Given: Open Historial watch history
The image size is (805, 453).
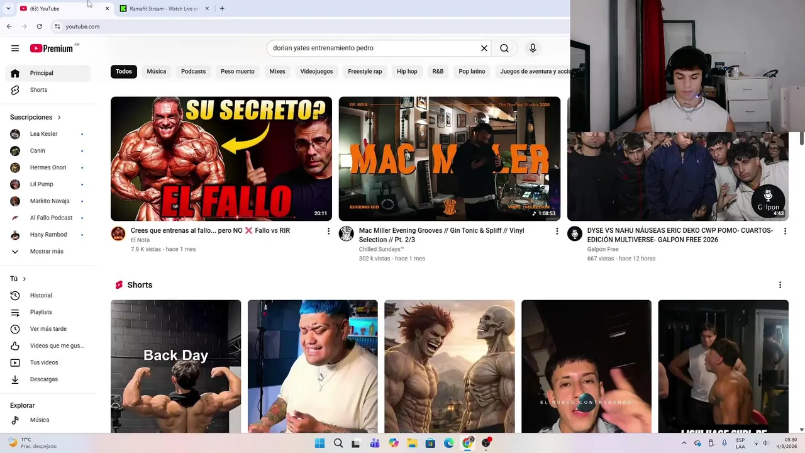Looking at the screenshot, I should click(x=48, y=296).
